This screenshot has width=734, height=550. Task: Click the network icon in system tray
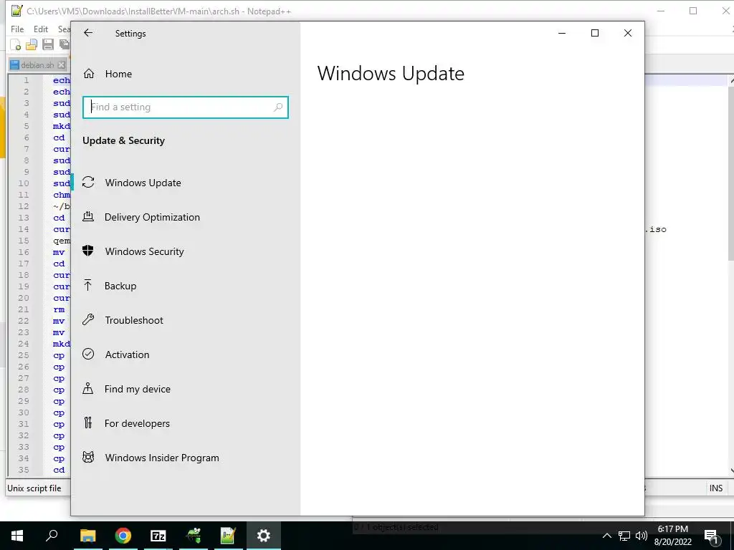pyautogui.click(x=624, y=536)
